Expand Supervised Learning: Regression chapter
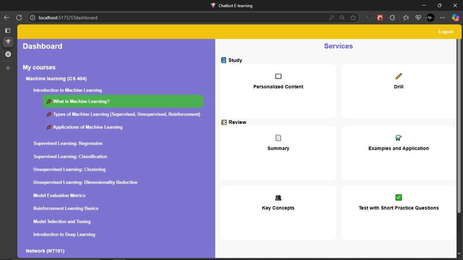The width and height of the screenshot is (463, 260). coord(68,143)
